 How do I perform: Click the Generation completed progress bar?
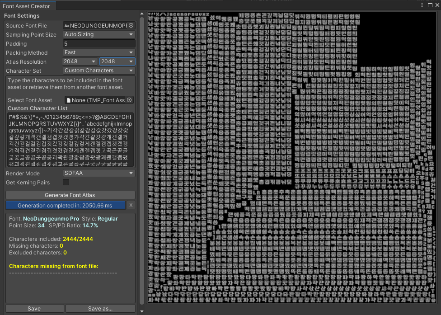pyautogui.click(x=65, y=205)
